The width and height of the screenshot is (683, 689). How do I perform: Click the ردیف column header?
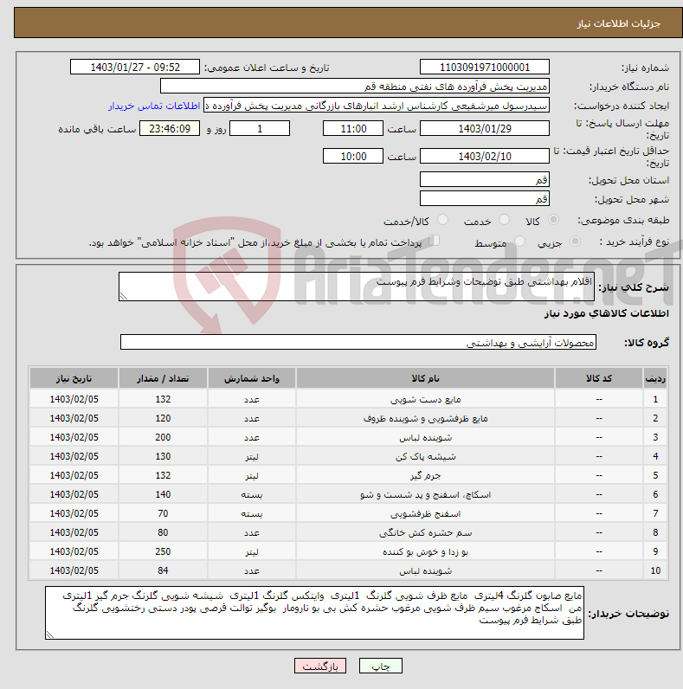(x=655, y=378)
